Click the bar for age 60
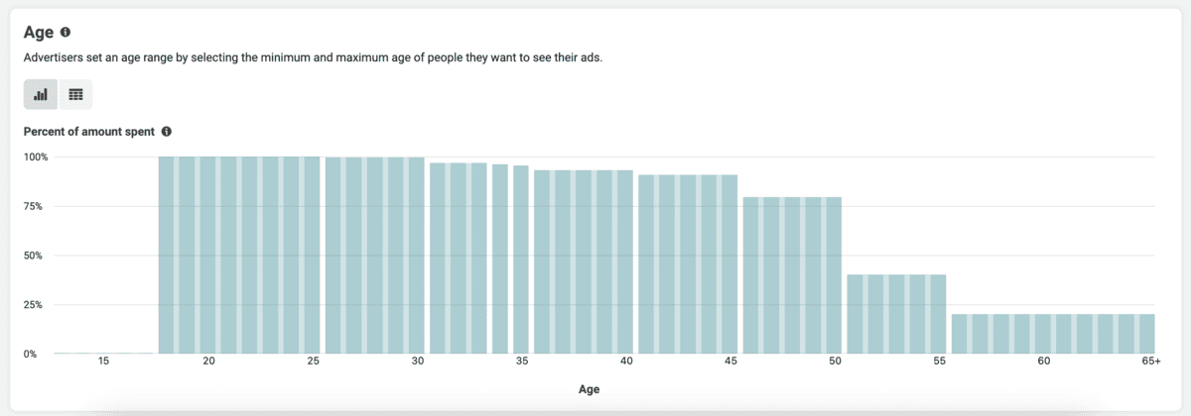The width and height of the screenshot is (1191, 416). [1043, 334]
